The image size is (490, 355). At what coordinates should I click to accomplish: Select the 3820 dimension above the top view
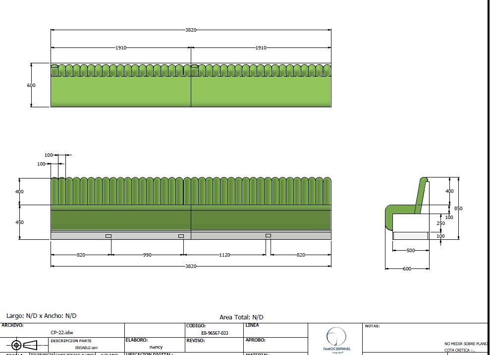click(x=191, y=30)
